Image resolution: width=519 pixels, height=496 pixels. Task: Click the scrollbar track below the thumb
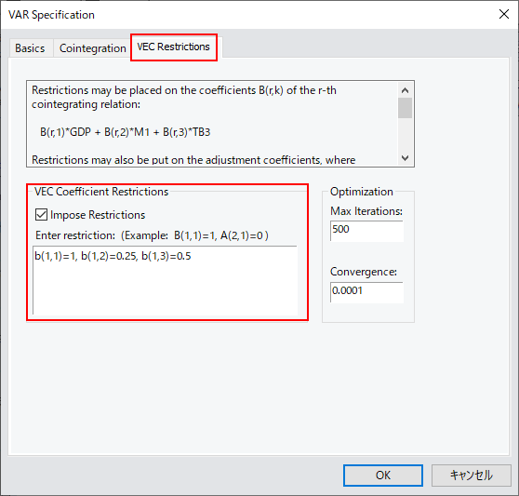(x=405, y=135)
